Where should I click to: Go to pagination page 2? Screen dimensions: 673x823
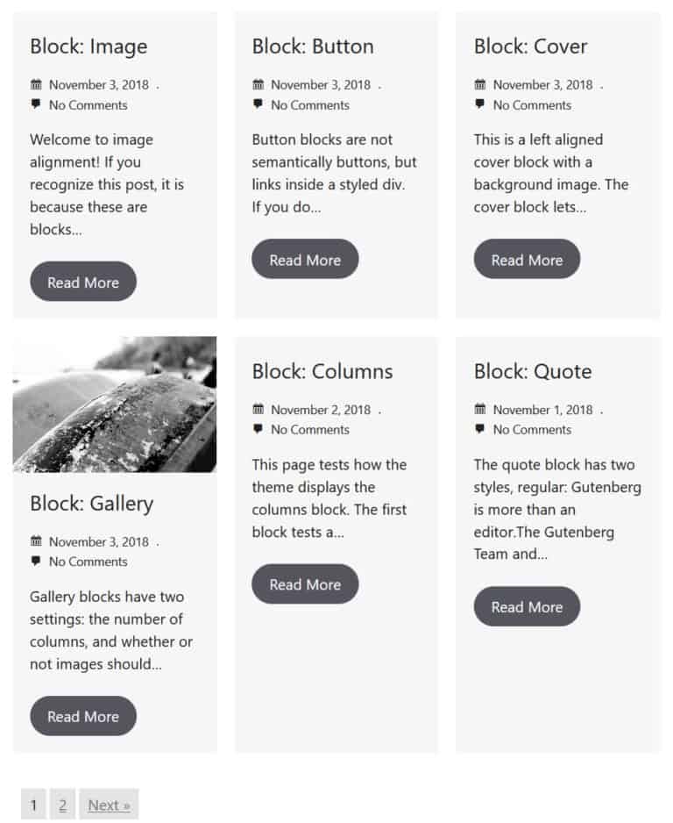62,805
